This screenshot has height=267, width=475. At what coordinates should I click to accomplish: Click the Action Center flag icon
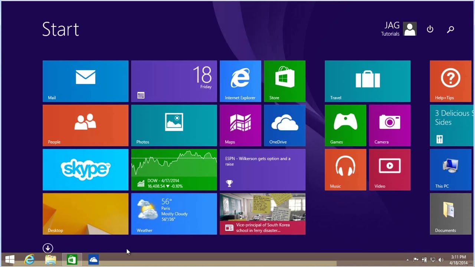pyautogui.click(x=416, y=260)
